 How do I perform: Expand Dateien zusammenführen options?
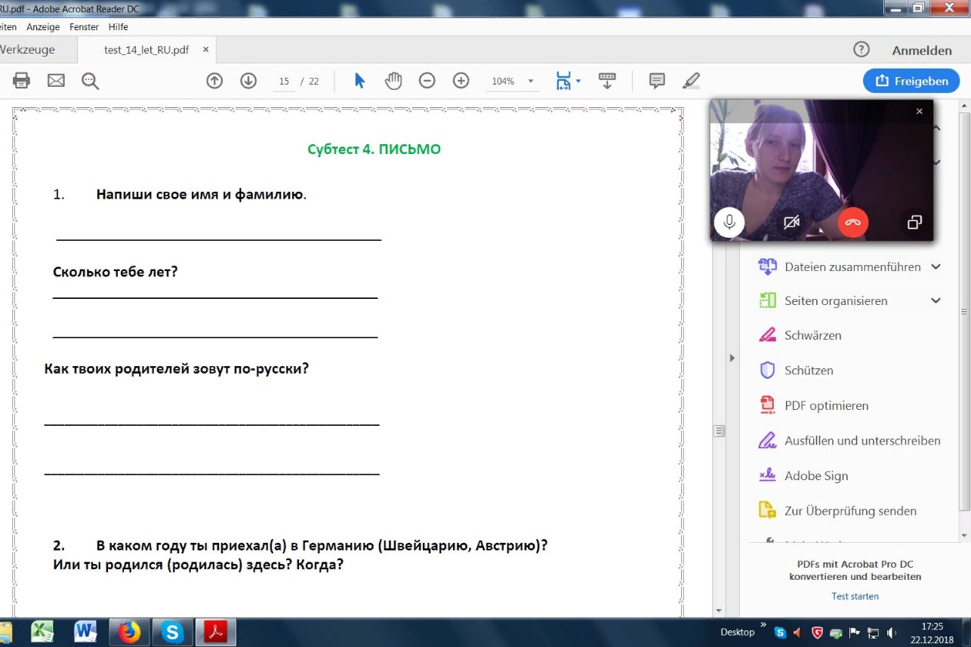click(936, 267)
